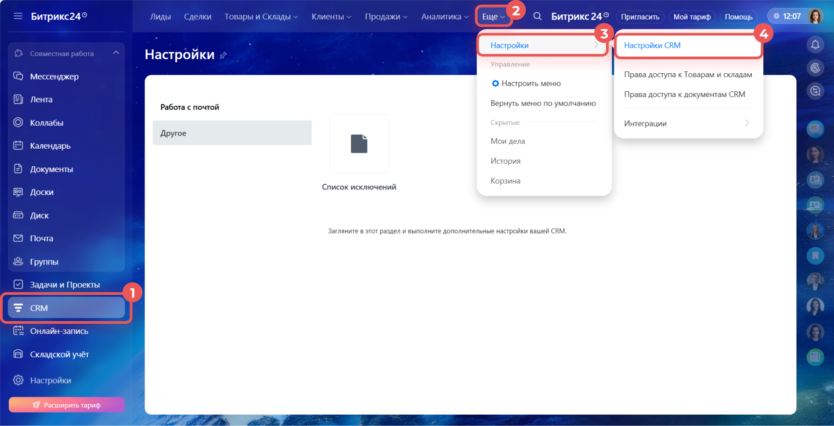Open Мессенджер in the sidebar

tap(54, 76)
